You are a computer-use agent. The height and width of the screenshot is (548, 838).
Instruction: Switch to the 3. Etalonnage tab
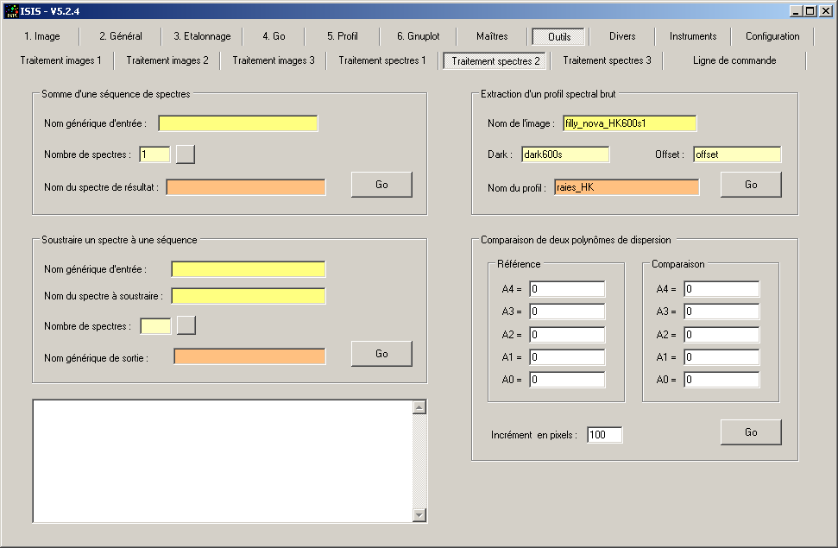coord(202,36)
